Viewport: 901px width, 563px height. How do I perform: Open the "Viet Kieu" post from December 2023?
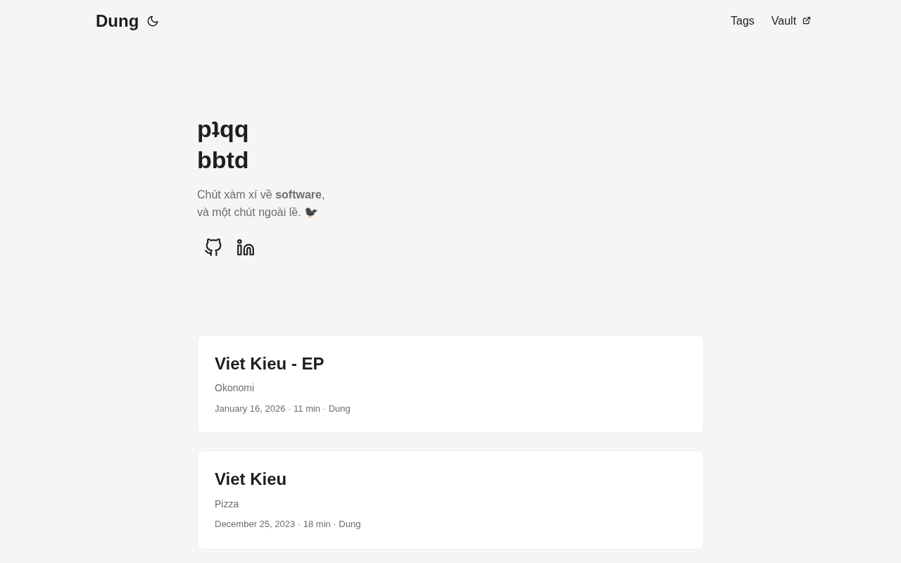251,479
